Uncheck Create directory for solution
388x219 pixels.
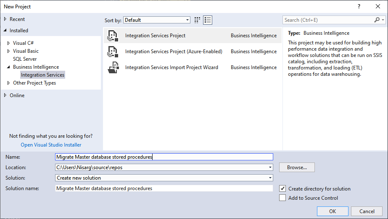(282, 189)
